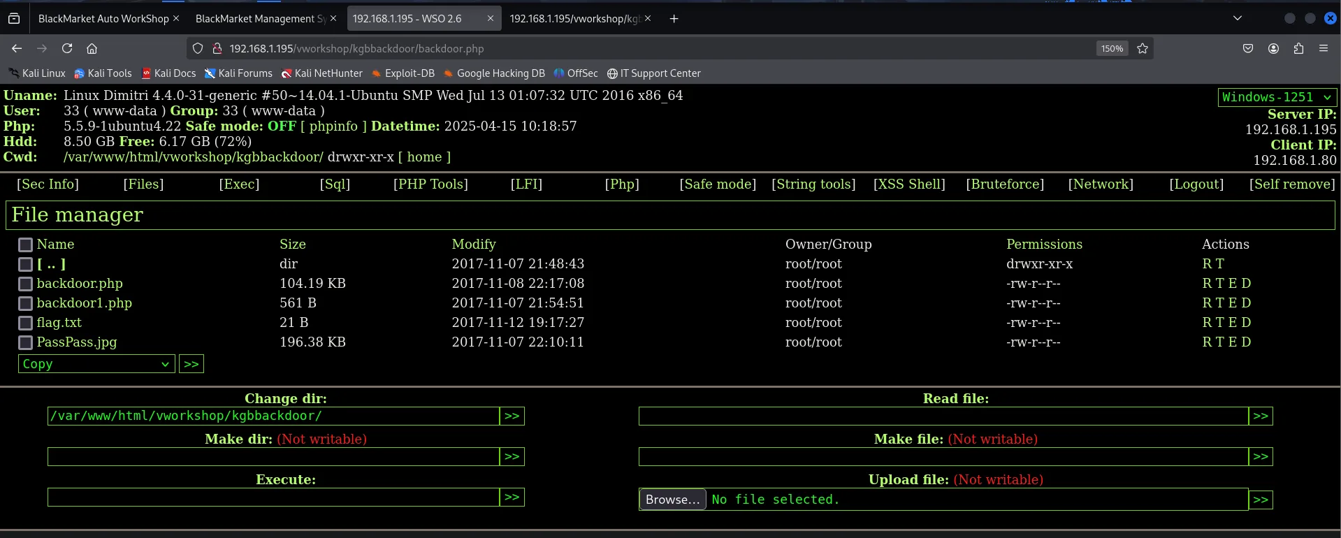Image resolution: width=1341 pixels, height=538 pixels.
Task: Check the box for PassPass.jpg
Action: click(x=26, y=342)
